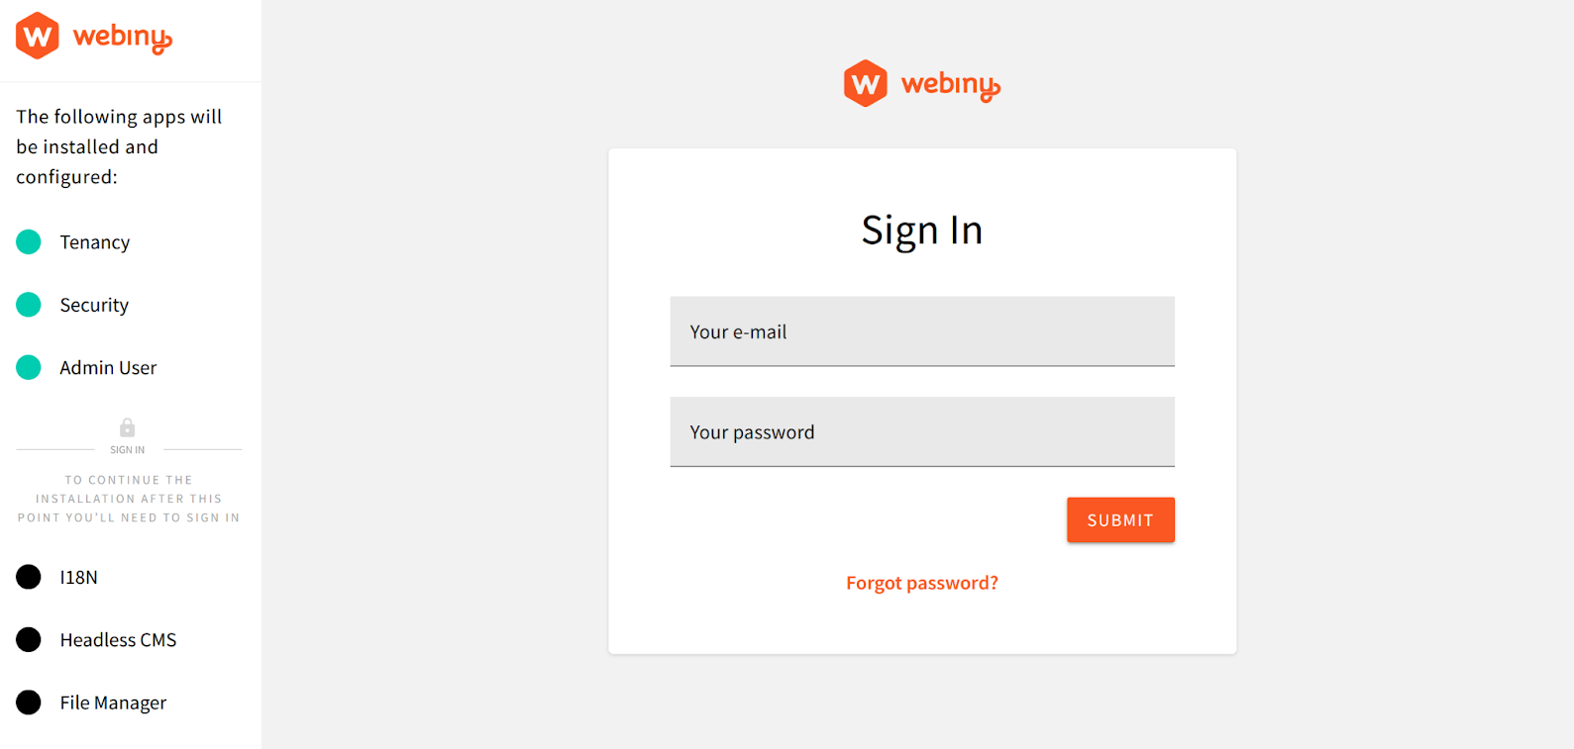Click the green Tenancy status circle
1574x749 pixels.
coord(29,242)
